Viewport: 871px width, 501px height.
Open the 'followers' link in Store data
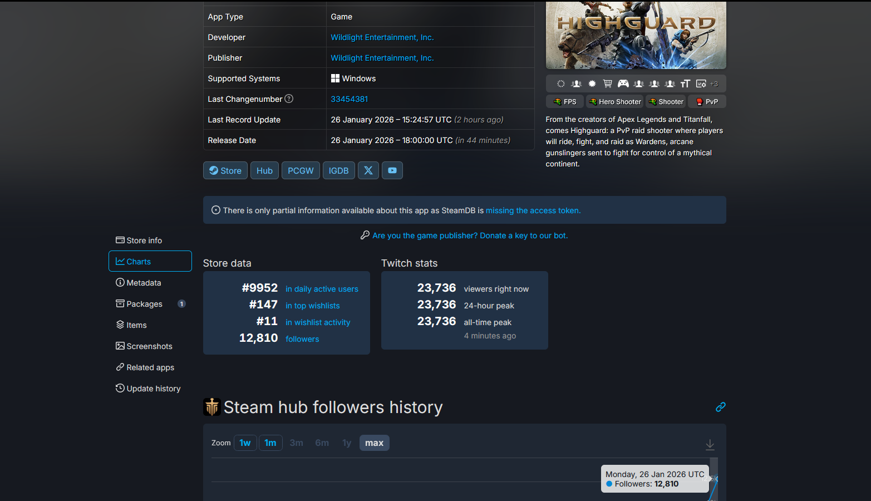pos(302,339)
